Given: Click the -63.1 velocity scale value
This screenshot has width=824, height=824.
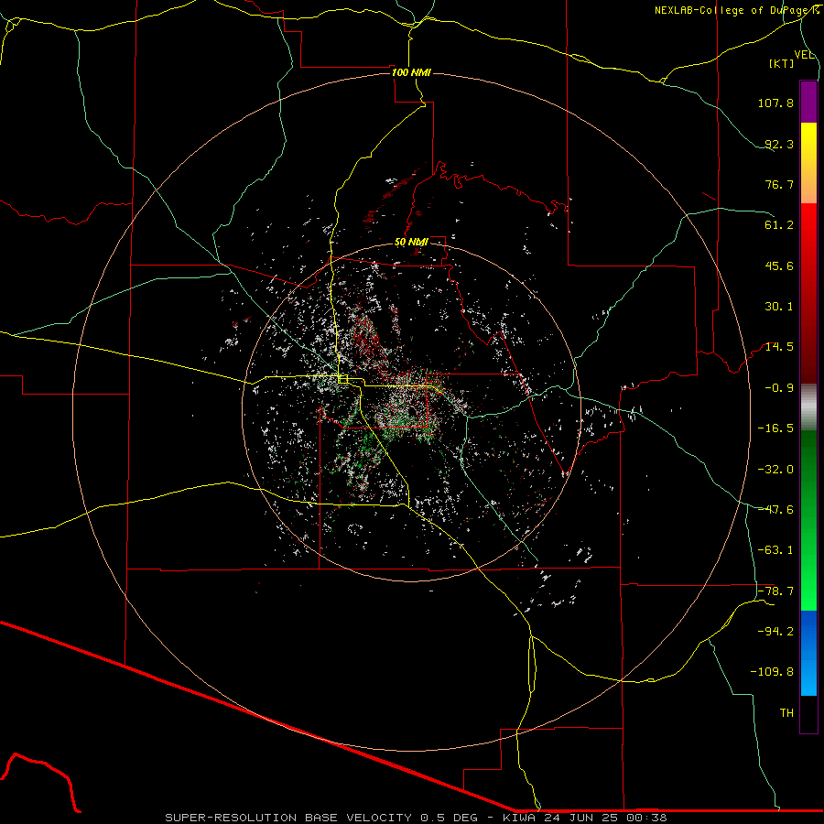Looking at the screenshot, I should tap(775, 550).
